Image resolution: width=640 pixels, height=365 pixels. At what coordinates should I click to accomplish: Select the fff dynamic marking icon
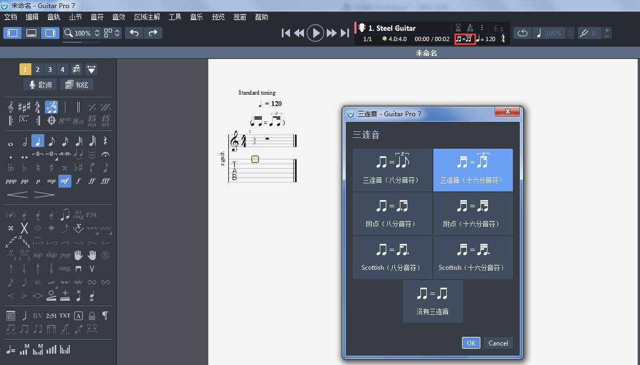[105, 181]
